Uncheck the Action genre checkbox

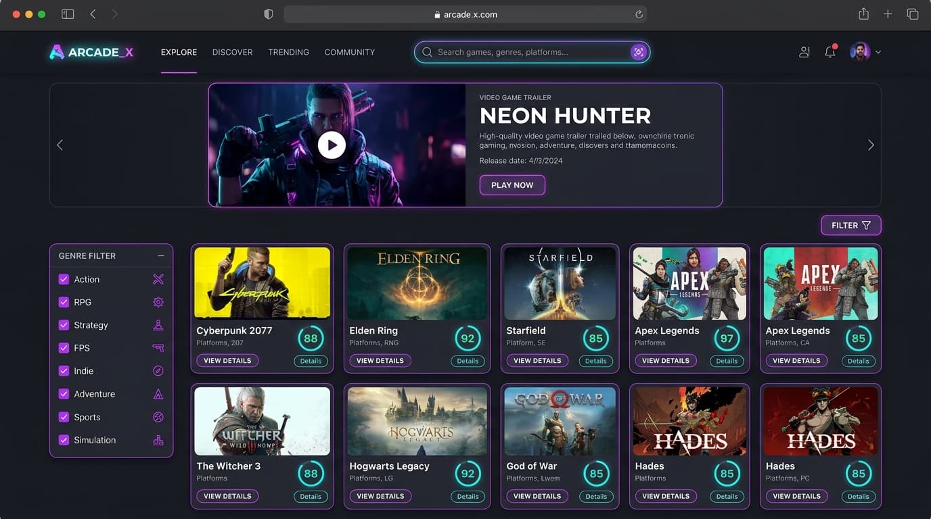click(x=64, y=279)
